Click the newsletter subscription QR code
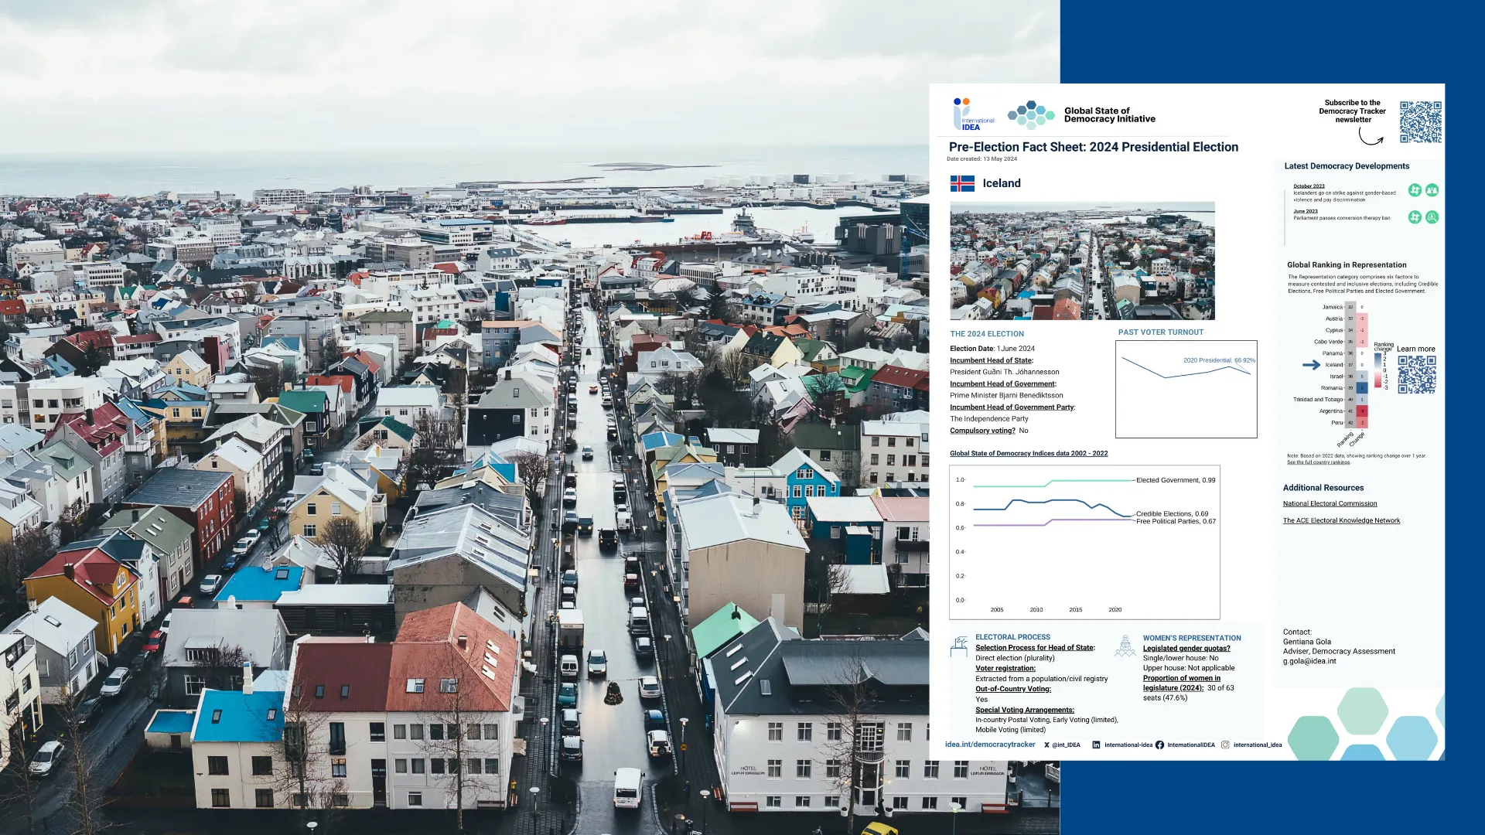 pos(1420,121)
